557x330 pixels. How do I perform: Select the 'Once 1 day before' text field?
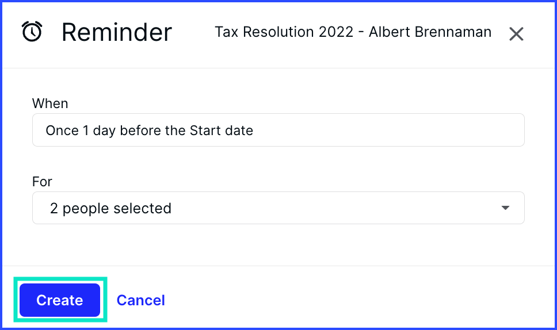(278, 130)
